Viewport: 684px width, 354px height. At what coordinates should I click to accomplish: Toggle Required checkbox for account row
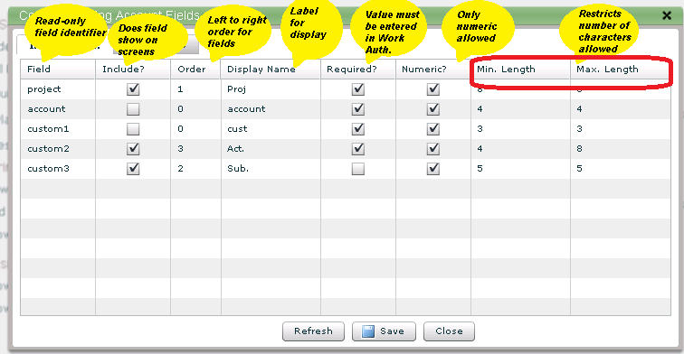[358, 109]
